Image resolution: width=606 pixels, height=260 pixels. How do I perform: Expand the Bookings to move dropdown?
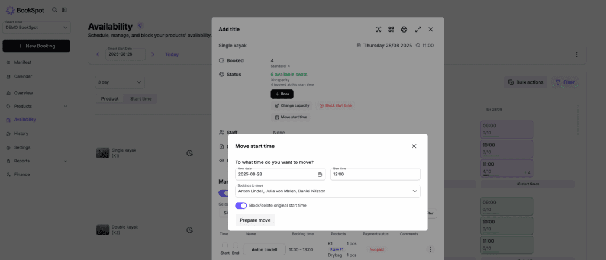pos(328,191)
